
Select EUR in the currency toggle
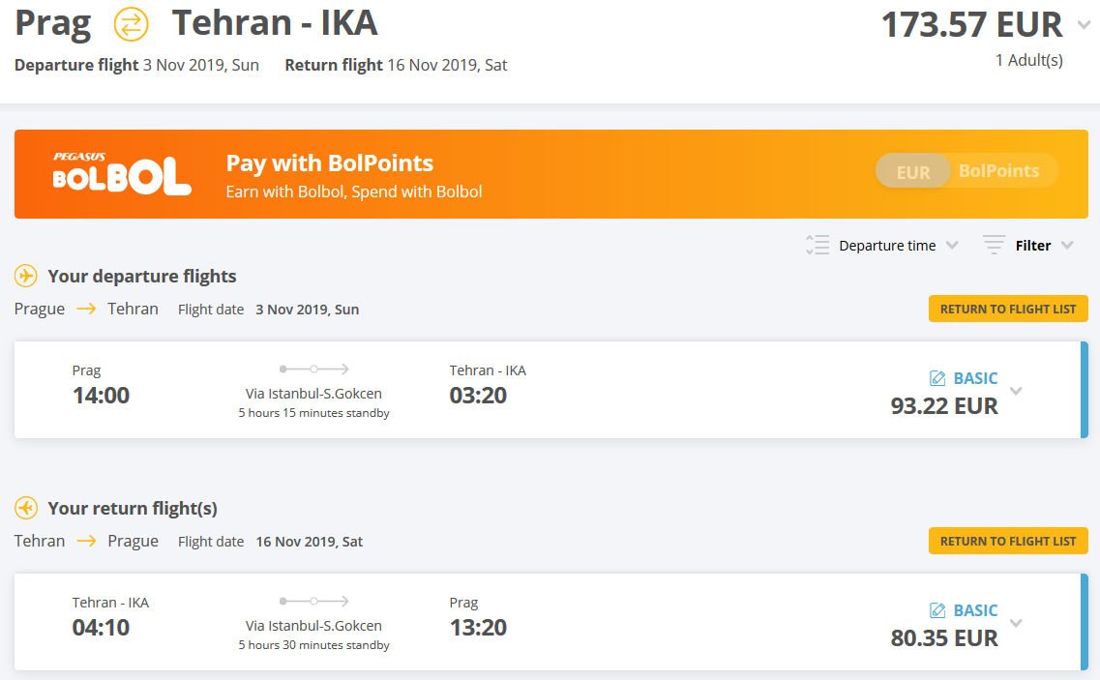click(912, 172)
